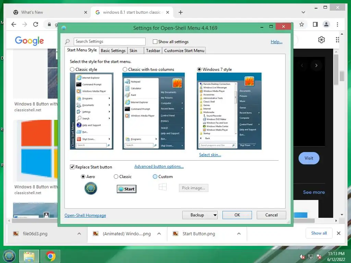Choose the Custom button radio
Screen dimensions: 351x263
155,177
